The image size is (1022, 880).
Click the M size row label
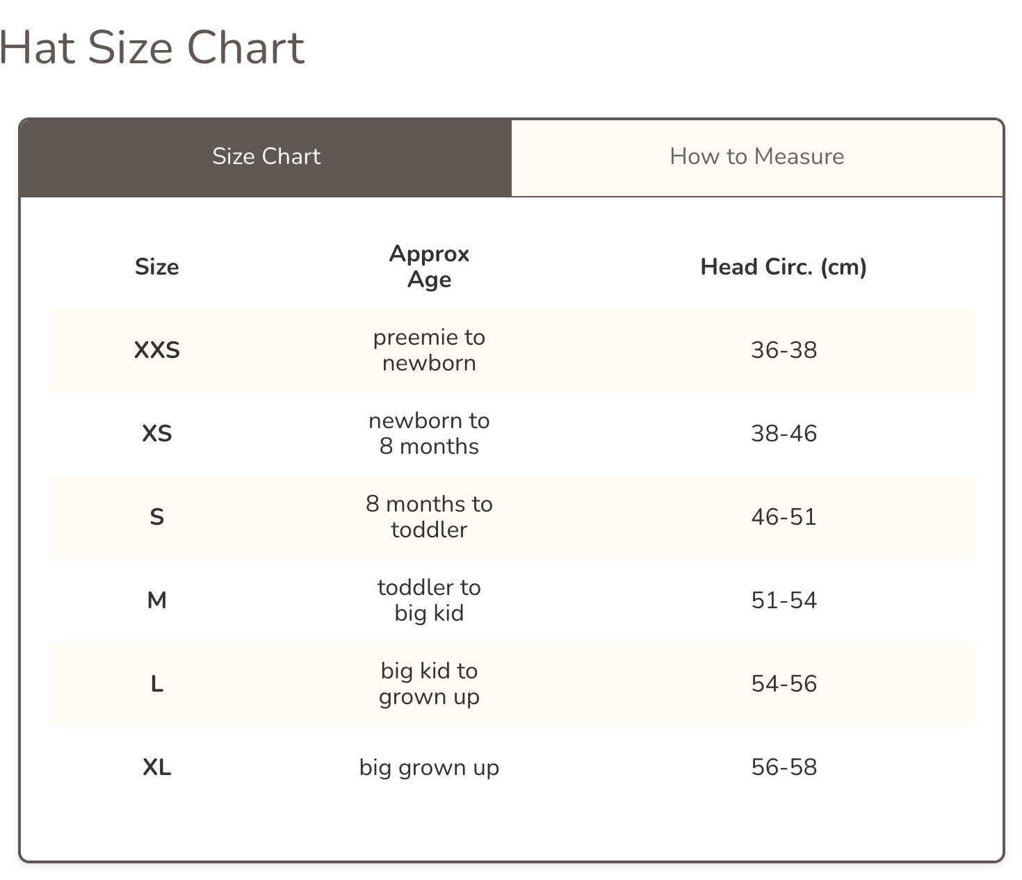(x=157, y=601)
